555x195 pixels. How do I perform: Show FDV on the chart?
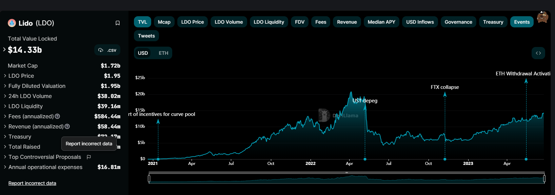coord(300,22)
